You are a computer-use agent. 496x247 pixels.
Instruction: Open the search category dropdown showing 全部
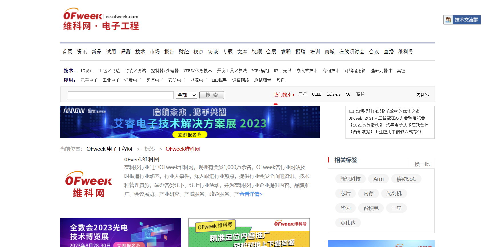(186, 95)
